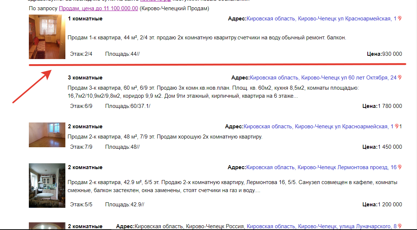Click the 'Этаж:7/9' value
The width and height of the screenshot is (417, 230).
[x=81, y=147]
